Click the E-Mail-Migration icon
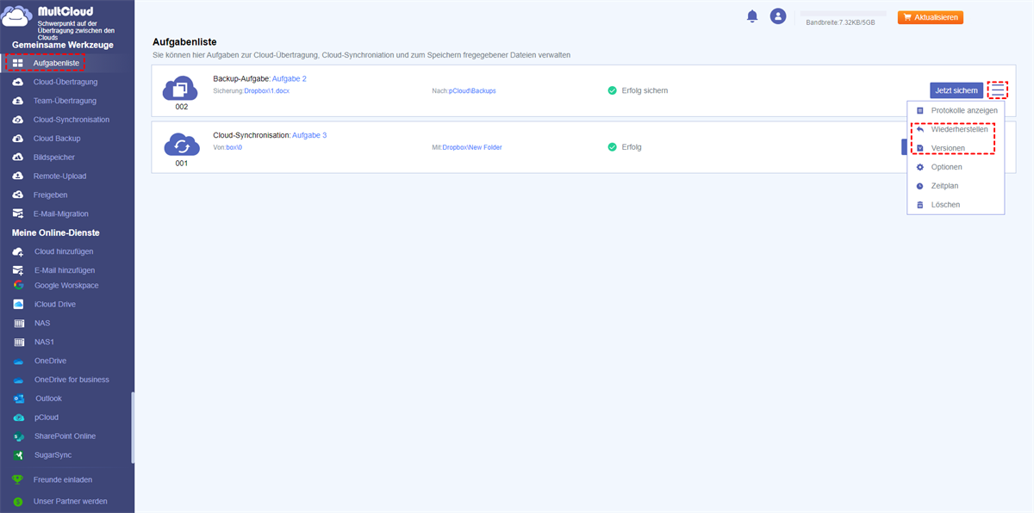The height and width of the screenshot is (513, 1034). (18, 213)
